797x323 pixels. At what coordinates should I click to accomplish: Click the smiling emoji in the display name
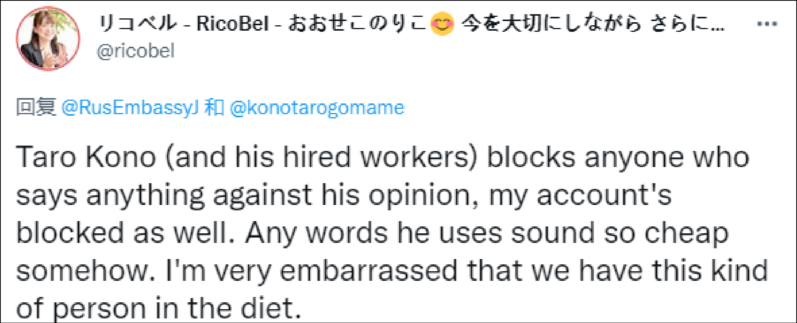pos(442,24)
